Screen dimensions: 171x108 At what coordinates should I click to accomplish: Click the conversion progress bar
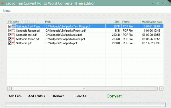point(85,105)
